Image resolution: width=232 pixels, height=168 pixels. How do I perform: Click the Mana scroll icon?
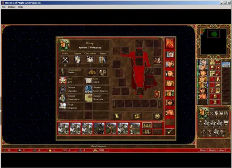coord(88,81)
